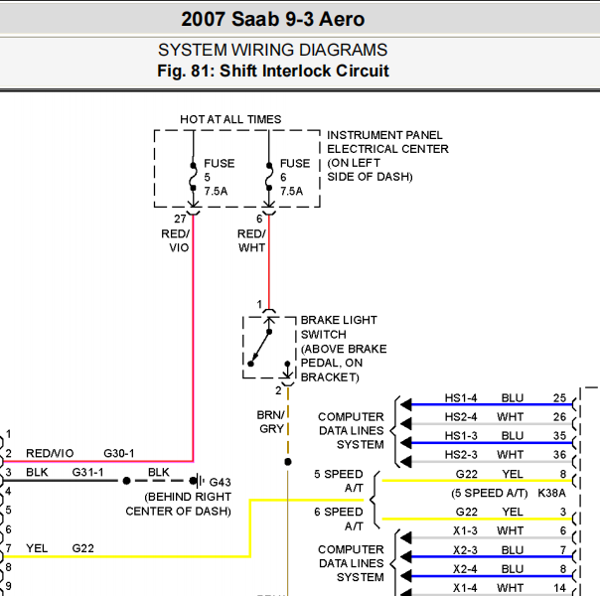Select the "X1-3" data line label
Screen dimensions: 600x596
(465, 530)
